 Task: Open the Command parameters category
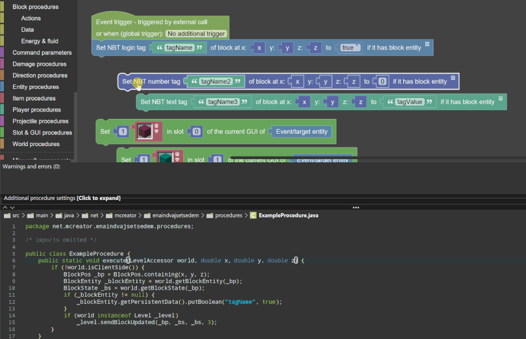(x=42, y=53)
